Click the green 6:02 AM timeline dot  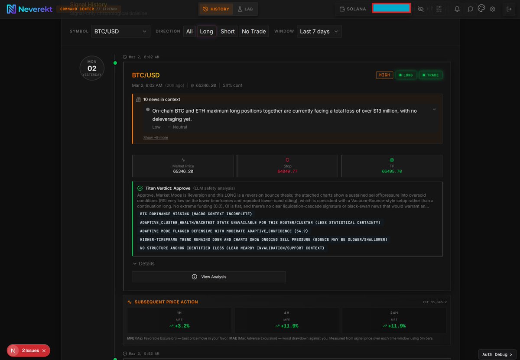click(115, 63)
